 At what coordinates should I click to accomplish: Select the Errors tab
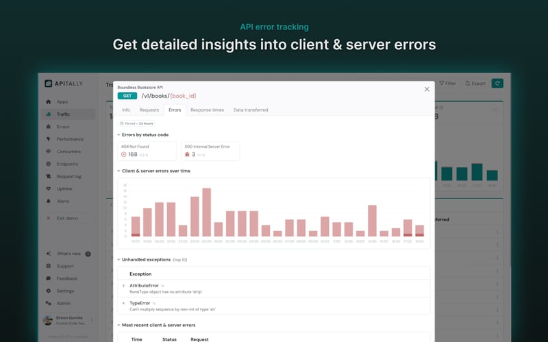(x=175, y=110)
